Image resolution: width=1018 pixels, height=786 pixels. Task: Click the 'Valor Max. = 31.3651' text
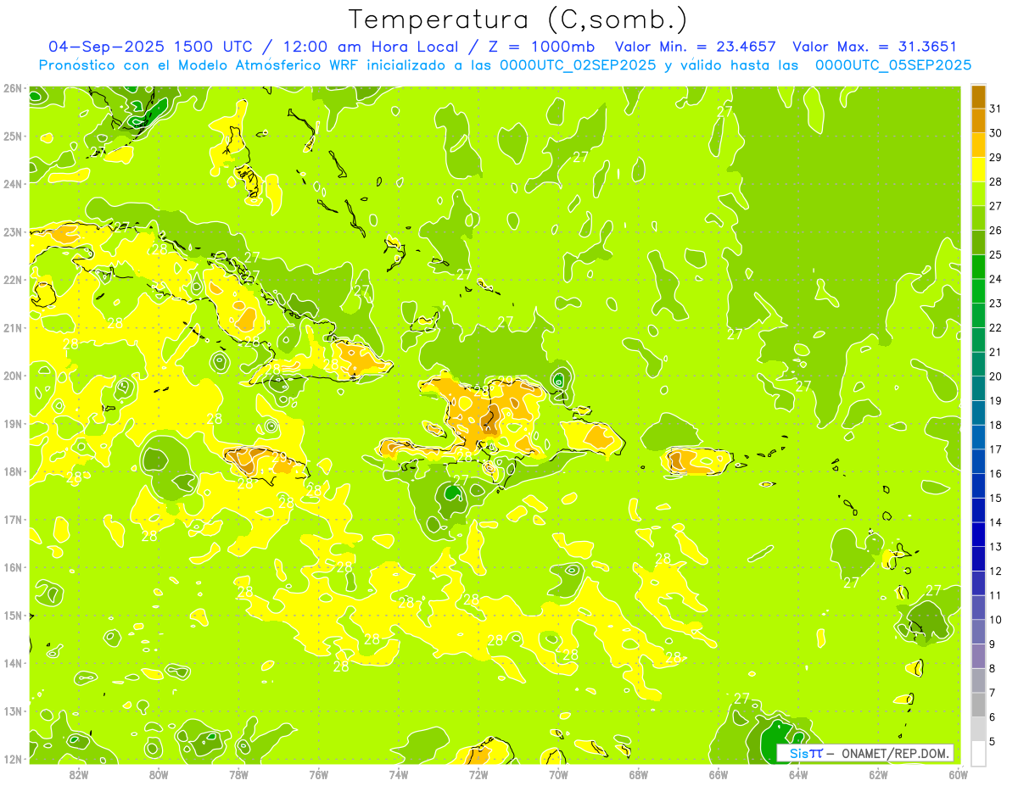click(x=874, y=47)
